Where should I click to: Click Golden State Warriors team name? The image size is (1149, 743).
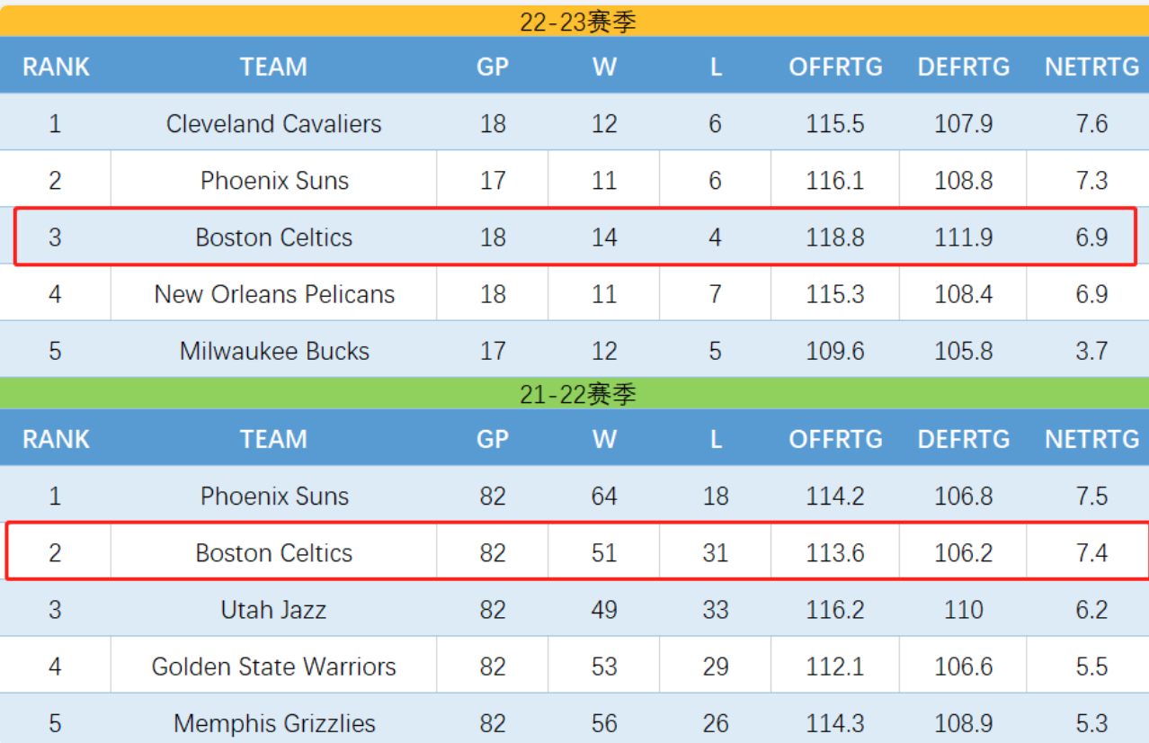tap(273, 666)
